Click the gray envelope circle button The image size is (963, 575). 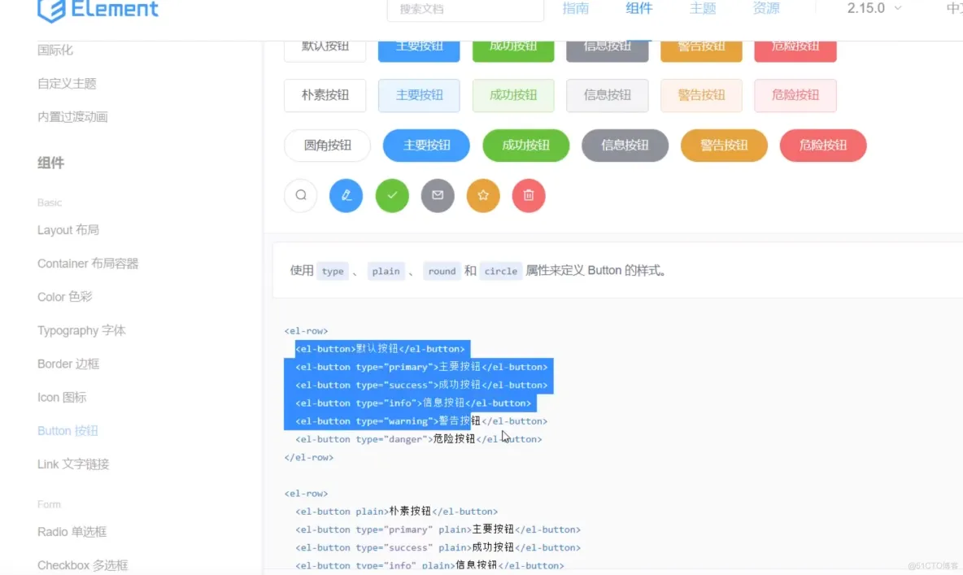point(437,195)
